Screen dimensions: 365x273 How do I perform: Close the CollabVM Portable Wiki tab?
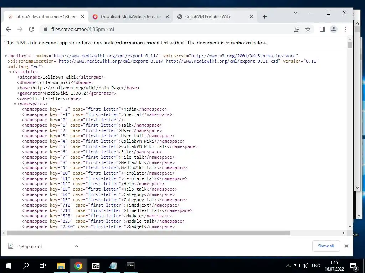(x=251, y=17)
